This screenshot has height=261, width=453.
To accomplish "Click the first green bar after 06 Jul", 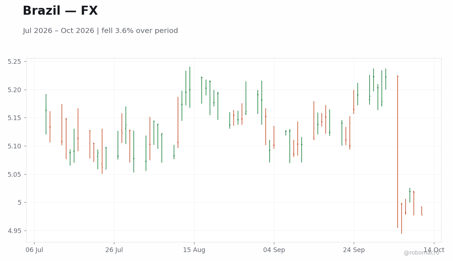I will [x=46, y=114].
